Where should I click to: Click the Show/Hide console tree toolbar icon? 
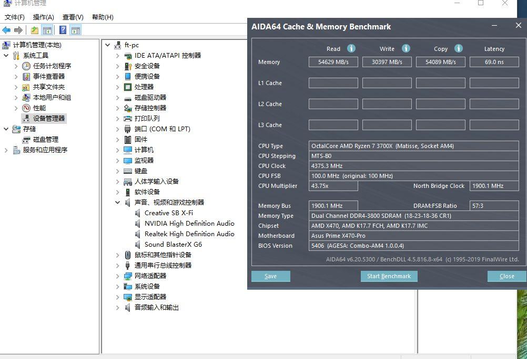coord(47,30)
